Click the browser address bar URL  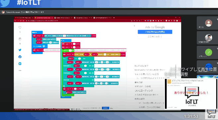[43, 21]
